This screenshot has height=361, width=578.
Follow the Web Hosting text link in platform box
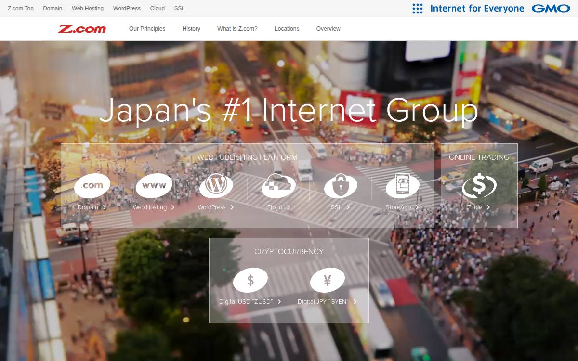(x=150, y=207)
